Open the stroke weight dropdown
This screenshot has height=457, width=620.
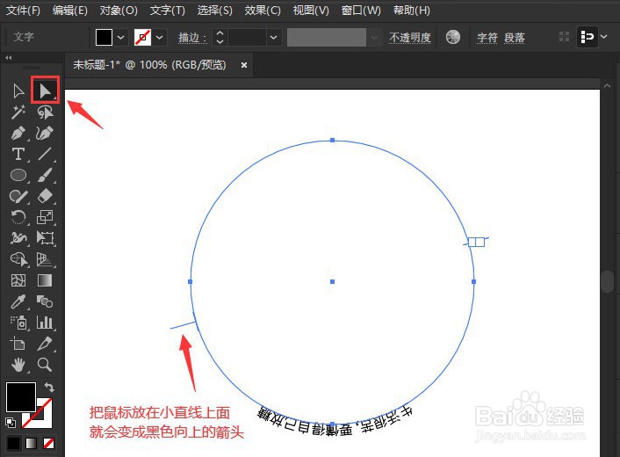(273, 38)
